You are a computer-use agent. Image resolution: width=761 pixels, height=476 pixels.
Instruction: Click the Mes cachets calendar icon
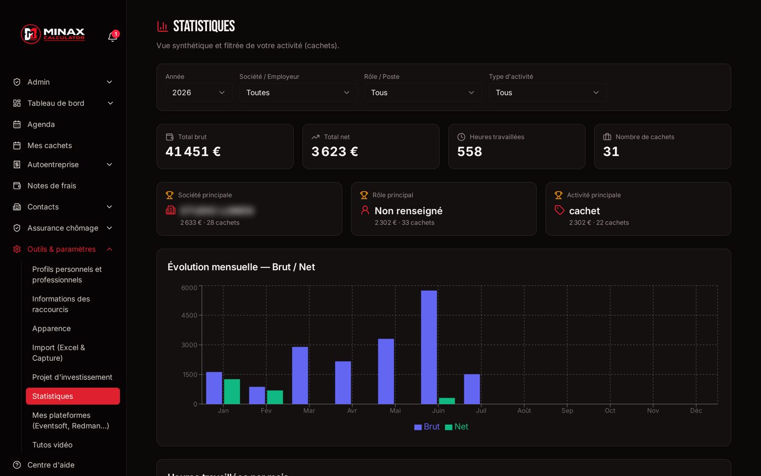pyautogui.click(x=17, y=145)
